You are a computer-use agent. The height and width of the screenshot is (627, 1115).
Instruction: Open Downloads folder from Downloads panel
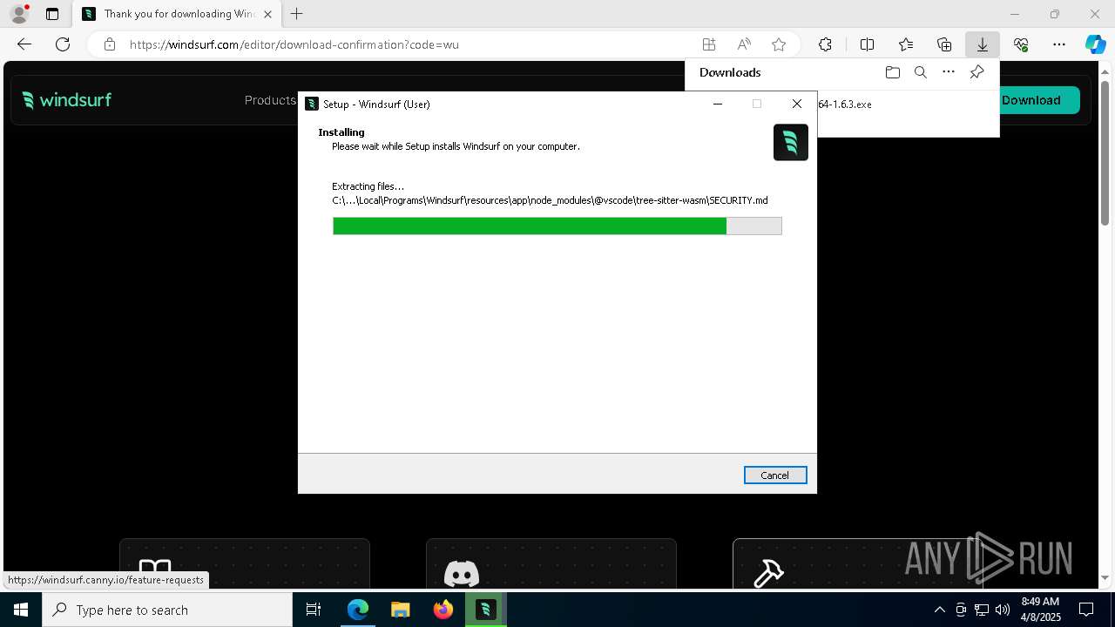tap(892, 72)
